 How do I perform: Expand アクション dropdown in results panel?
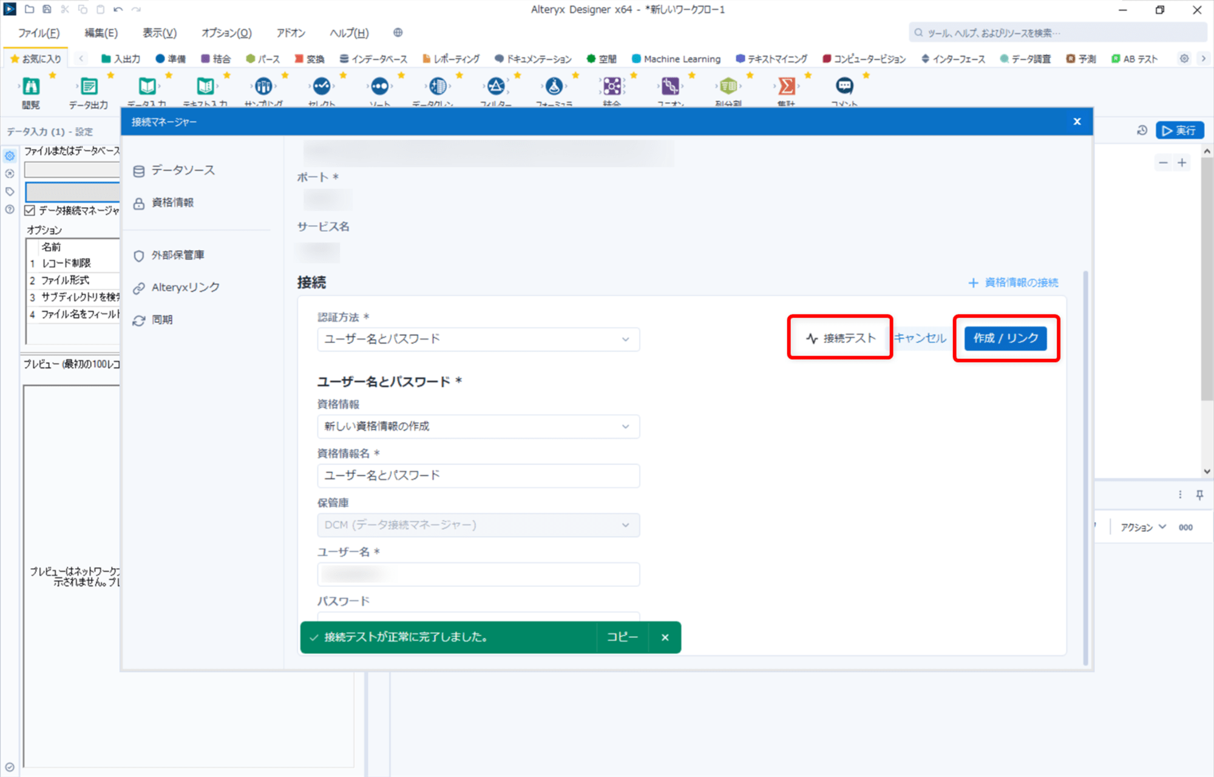click(1143, 527)
